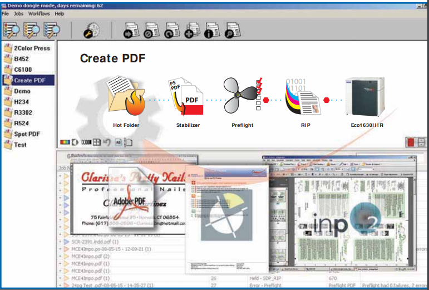This screenshot has height=290, width=429.
Task: Click the '670' table cell
Action: click(333, 278)
